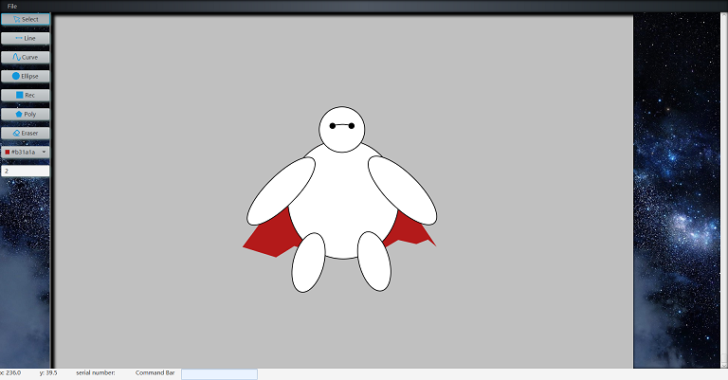Click the robot's left eye dot
The width and height of the screenshot is (728, 380).
pyautogui.click(x=333, y=126)
